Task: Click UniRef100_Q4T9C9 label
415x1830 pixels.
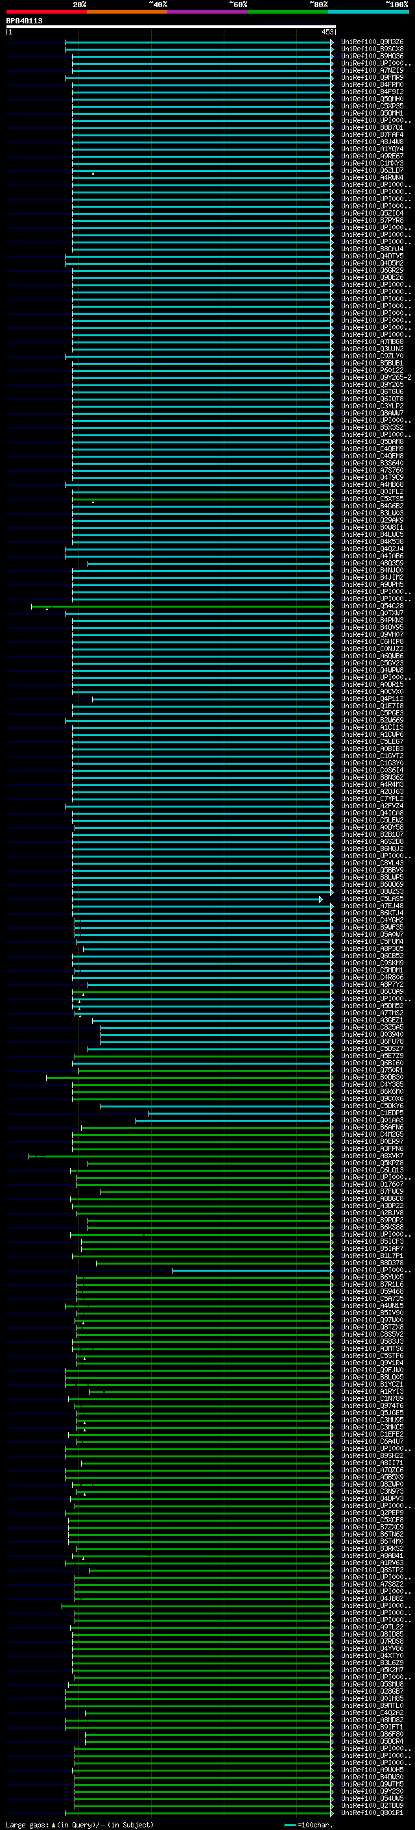Action: coord(372,477)
